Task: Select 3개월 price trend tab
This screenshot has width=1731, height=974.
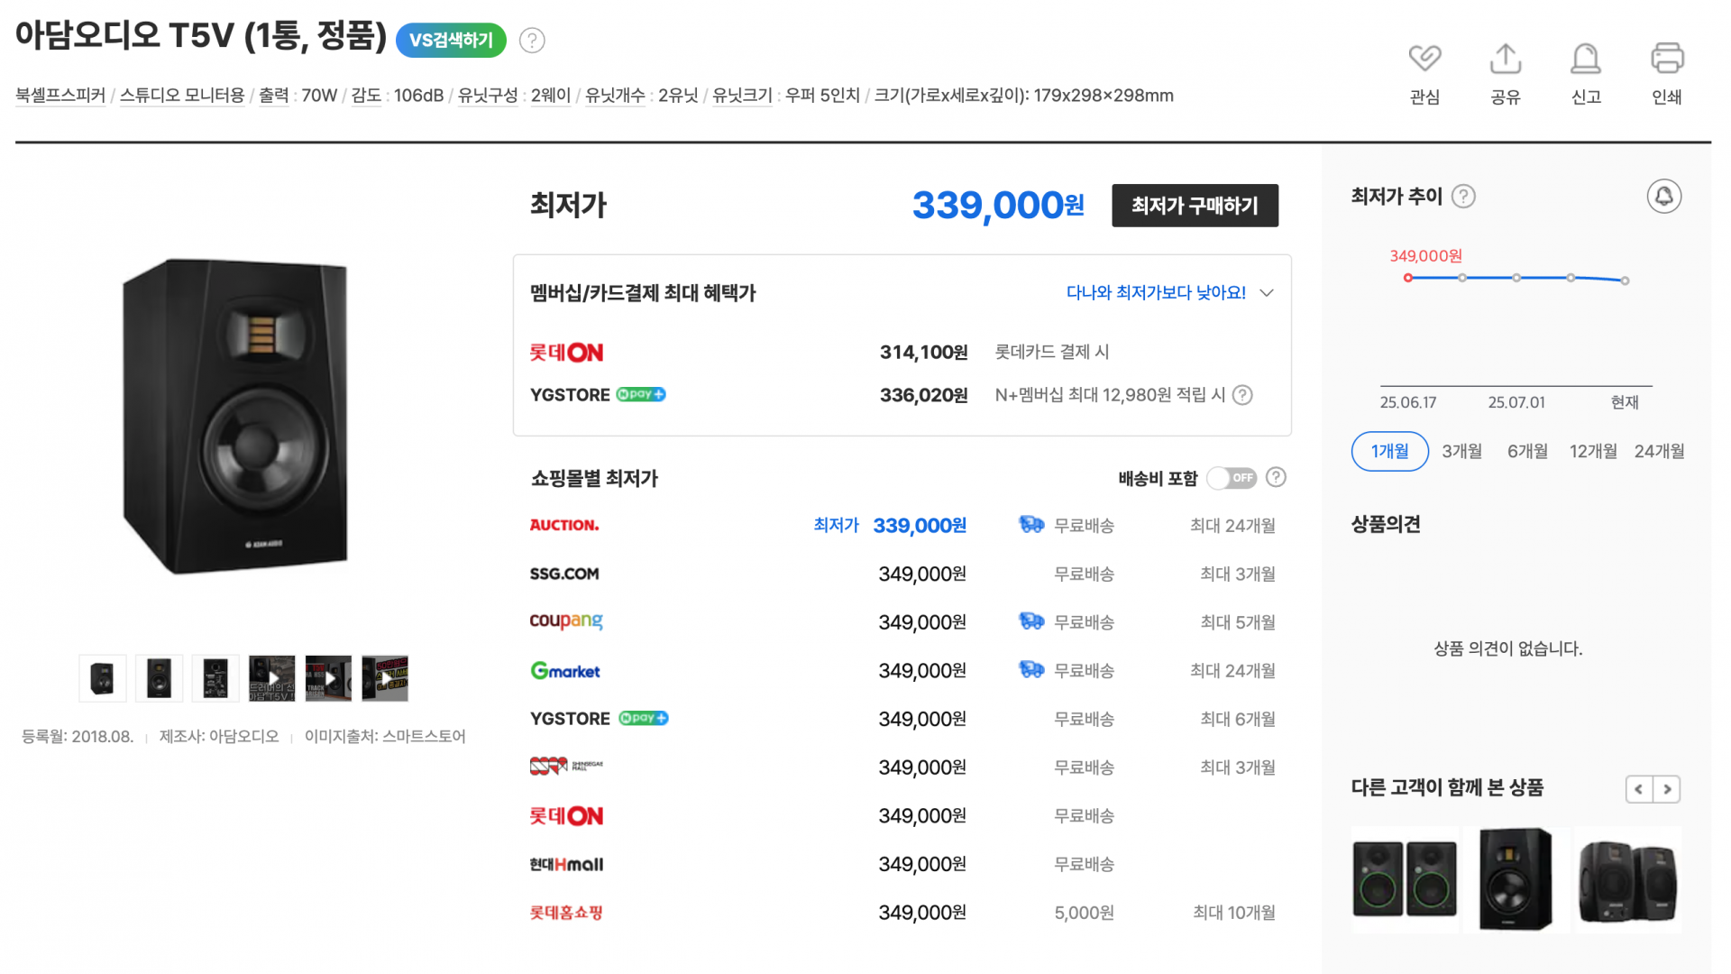Action: (x=1461, y=451)
